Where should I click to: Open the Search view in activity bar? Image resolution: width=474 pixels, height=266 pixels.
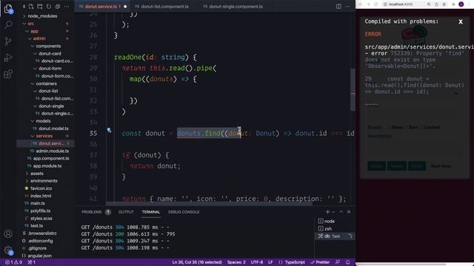coord(8,24)
